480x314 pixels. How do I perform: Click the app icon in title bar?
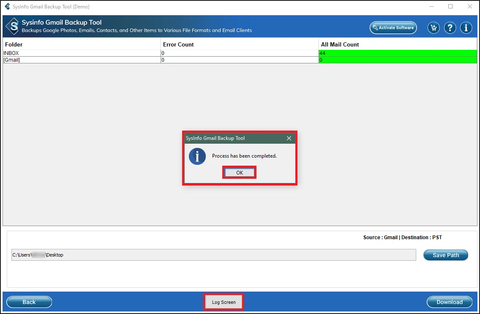point(7,6)
